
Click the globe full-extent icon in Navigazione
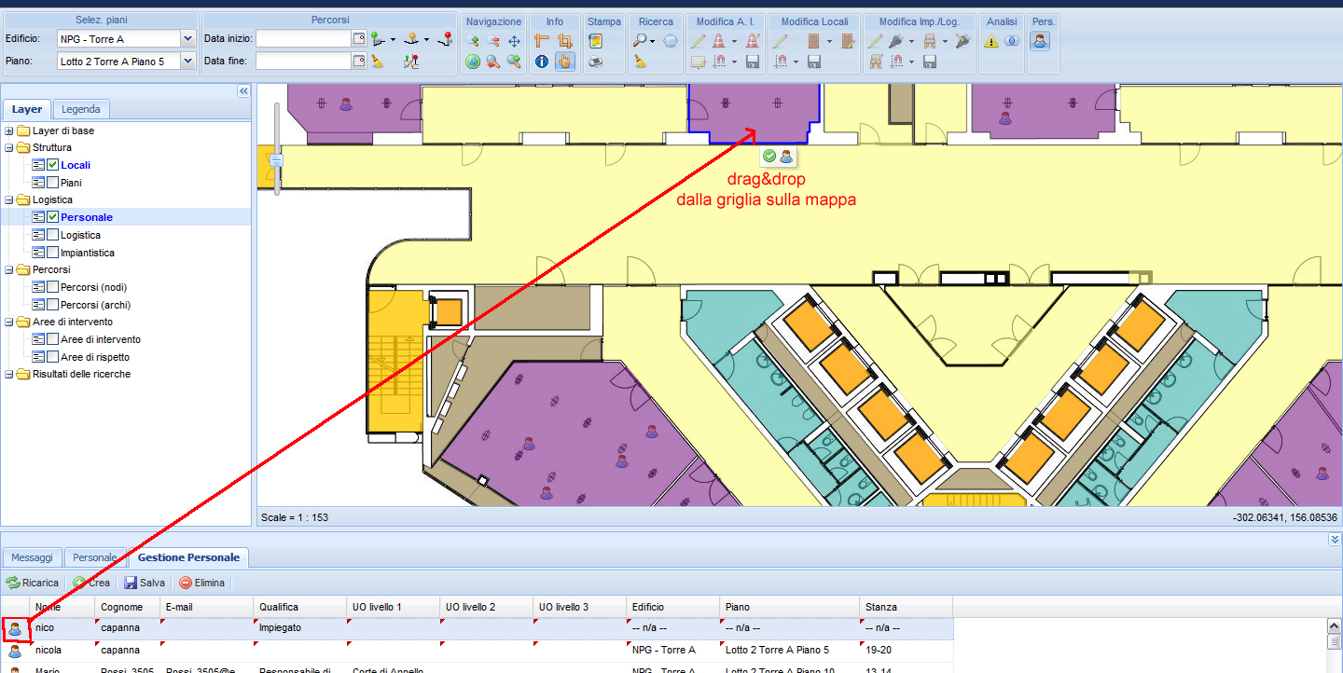473,62
